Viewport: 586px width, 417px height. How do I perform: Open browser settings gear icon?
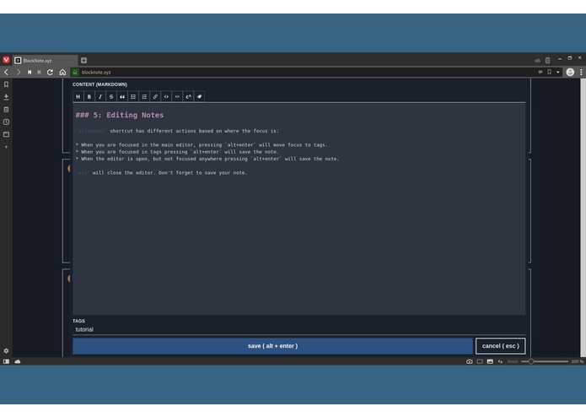7,351
